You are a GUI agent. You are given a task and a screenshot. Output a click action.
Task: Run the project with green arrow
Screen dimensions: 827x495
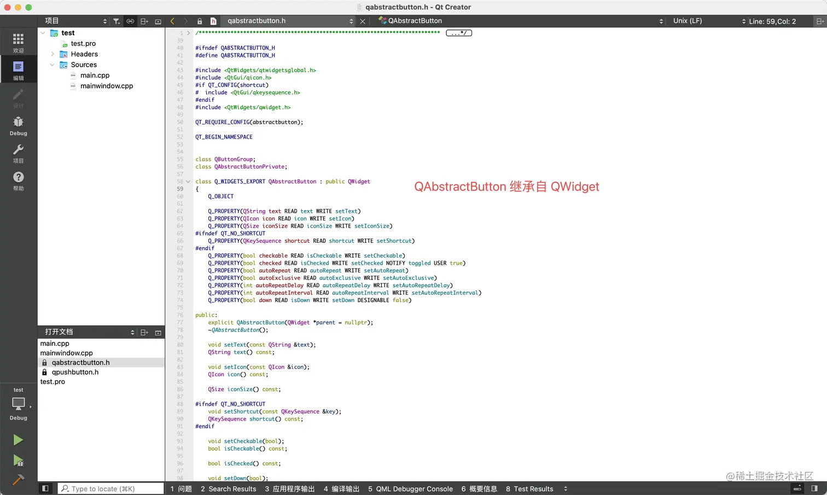click(18, 440)
